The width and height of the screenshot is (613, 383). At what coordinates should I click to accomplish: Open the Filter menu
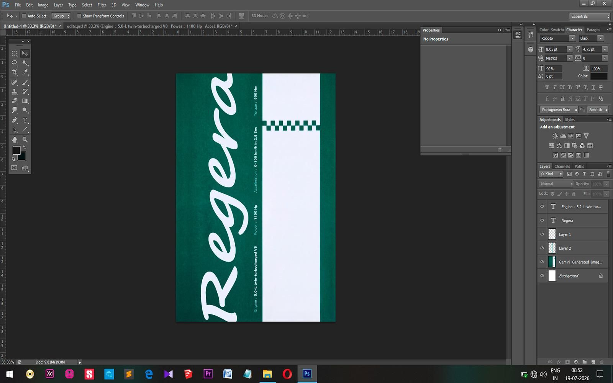[x=102, y=5]
